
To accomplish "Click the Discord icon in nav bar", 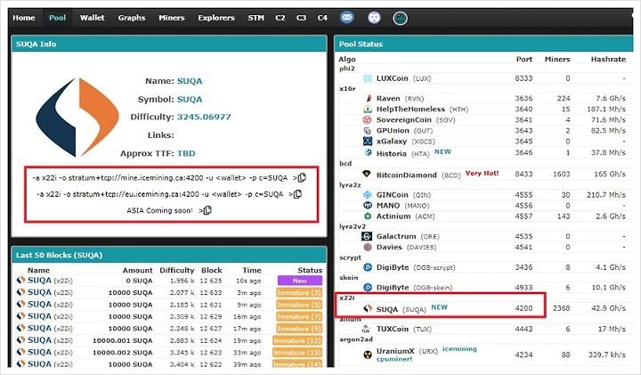I will pyautogui.click(x=374, y=18).
